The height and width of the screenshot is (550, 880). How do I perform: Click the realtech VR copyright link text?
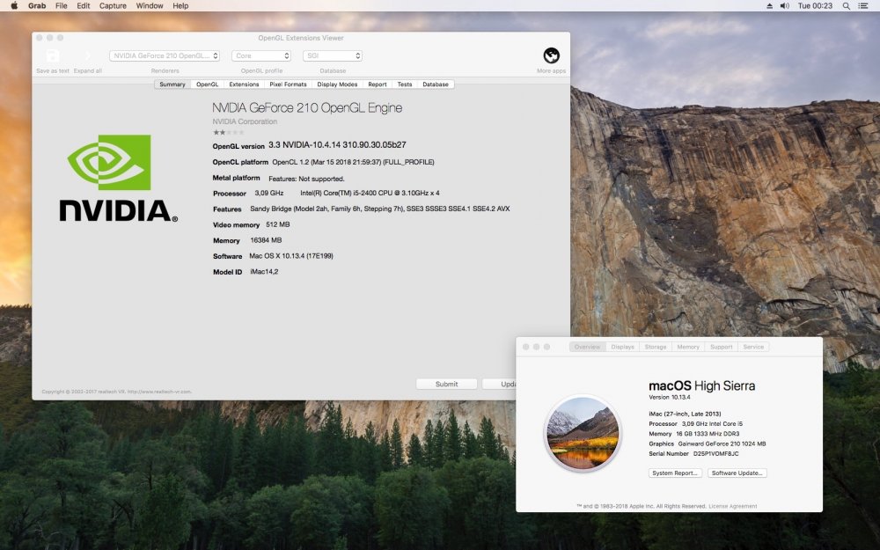tap(117, 392)
